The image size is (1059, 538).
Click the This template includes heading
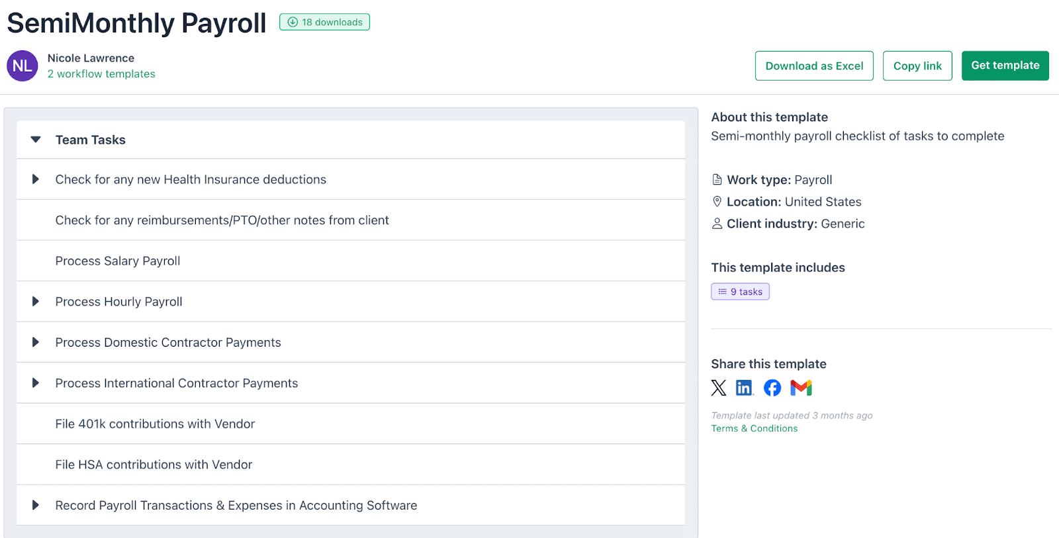point(778,267)
